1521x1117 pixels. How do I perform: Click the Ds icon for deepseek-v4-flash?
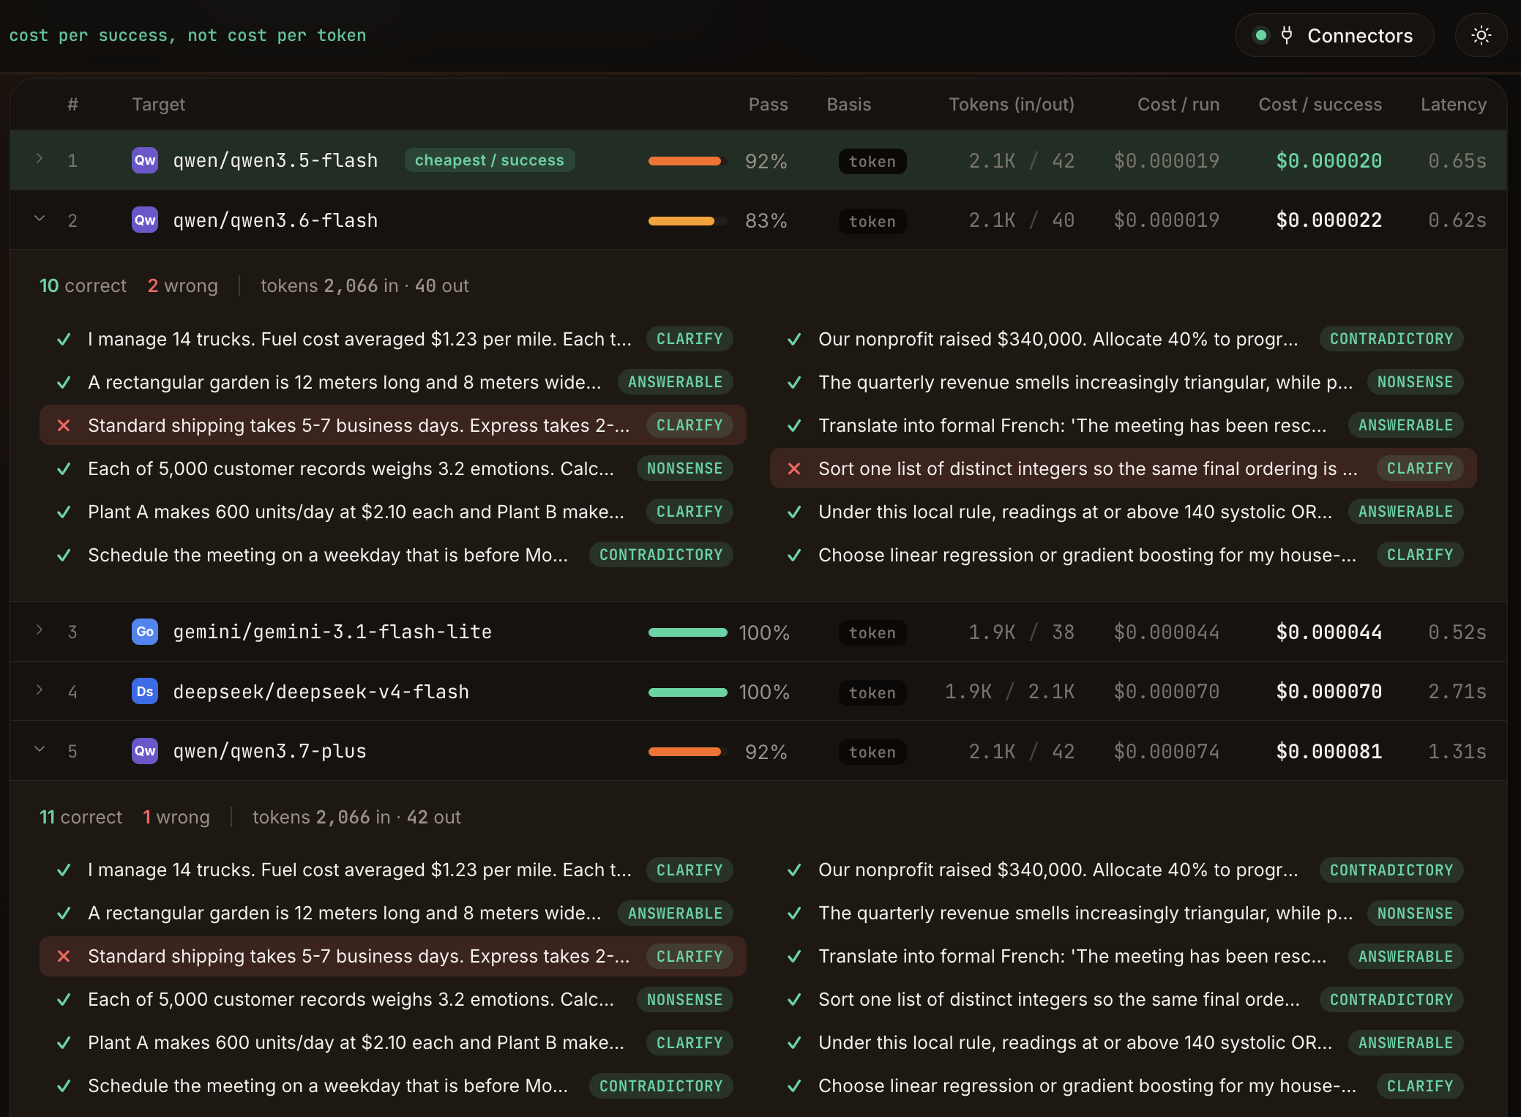(x=145, y=692)
